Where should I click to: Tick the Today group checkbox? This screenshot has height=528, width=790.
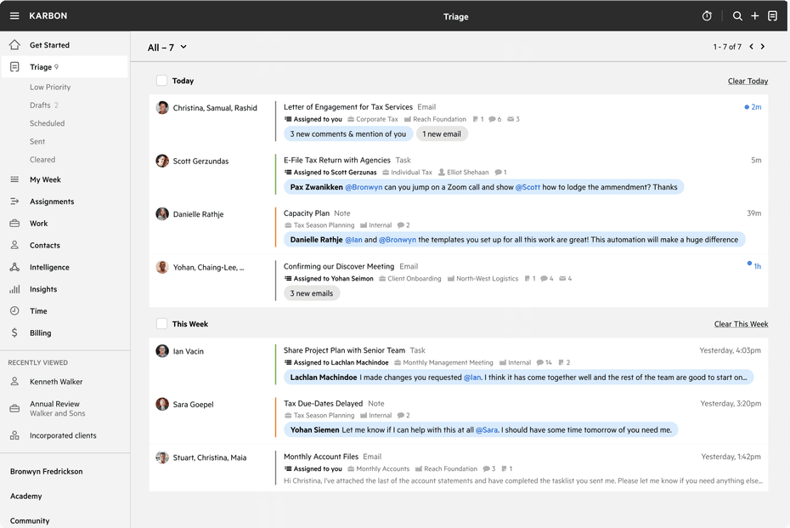[161, 81]
